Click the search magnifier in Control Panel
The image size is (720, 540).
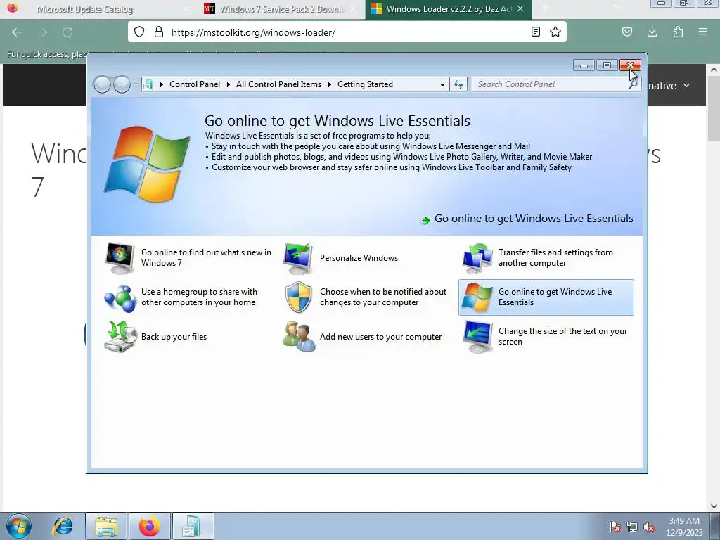(x=633, y=84)
